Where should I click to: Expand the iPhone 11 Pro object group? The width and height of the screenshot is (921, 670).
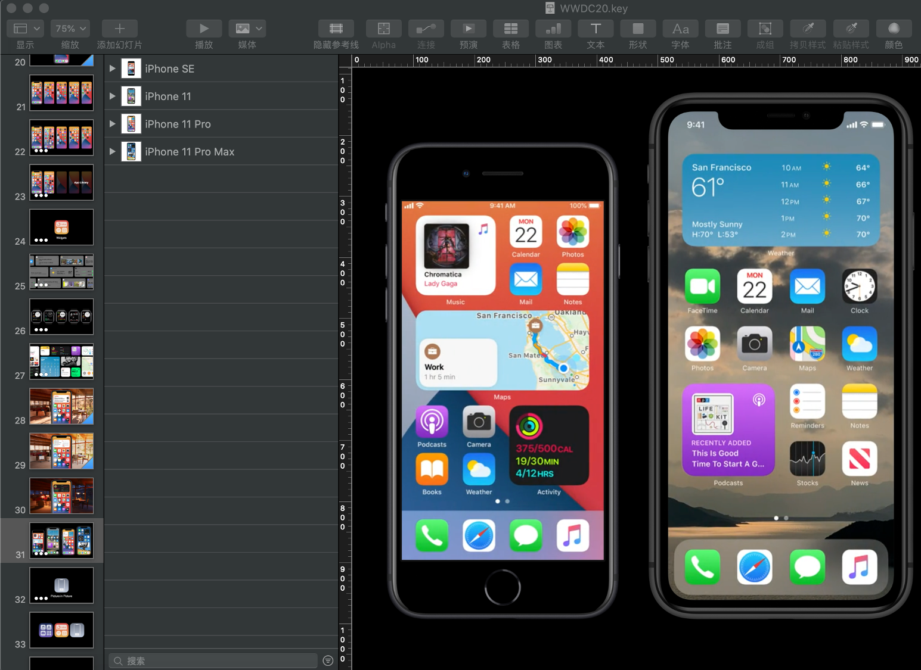coord(112,124)
